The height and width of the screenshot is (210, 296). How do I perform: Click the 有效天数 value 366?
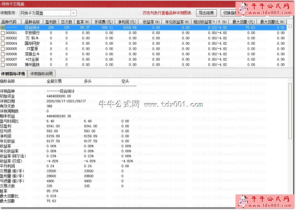coord(50,106)
